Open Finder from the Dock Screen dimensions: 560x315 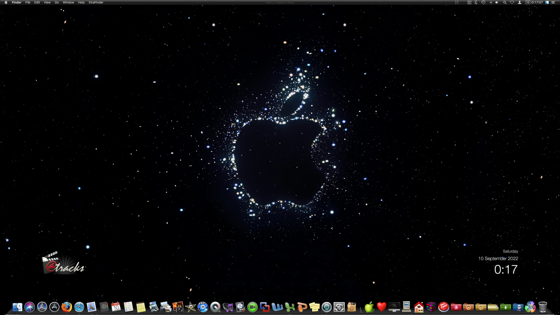point(17,307)
